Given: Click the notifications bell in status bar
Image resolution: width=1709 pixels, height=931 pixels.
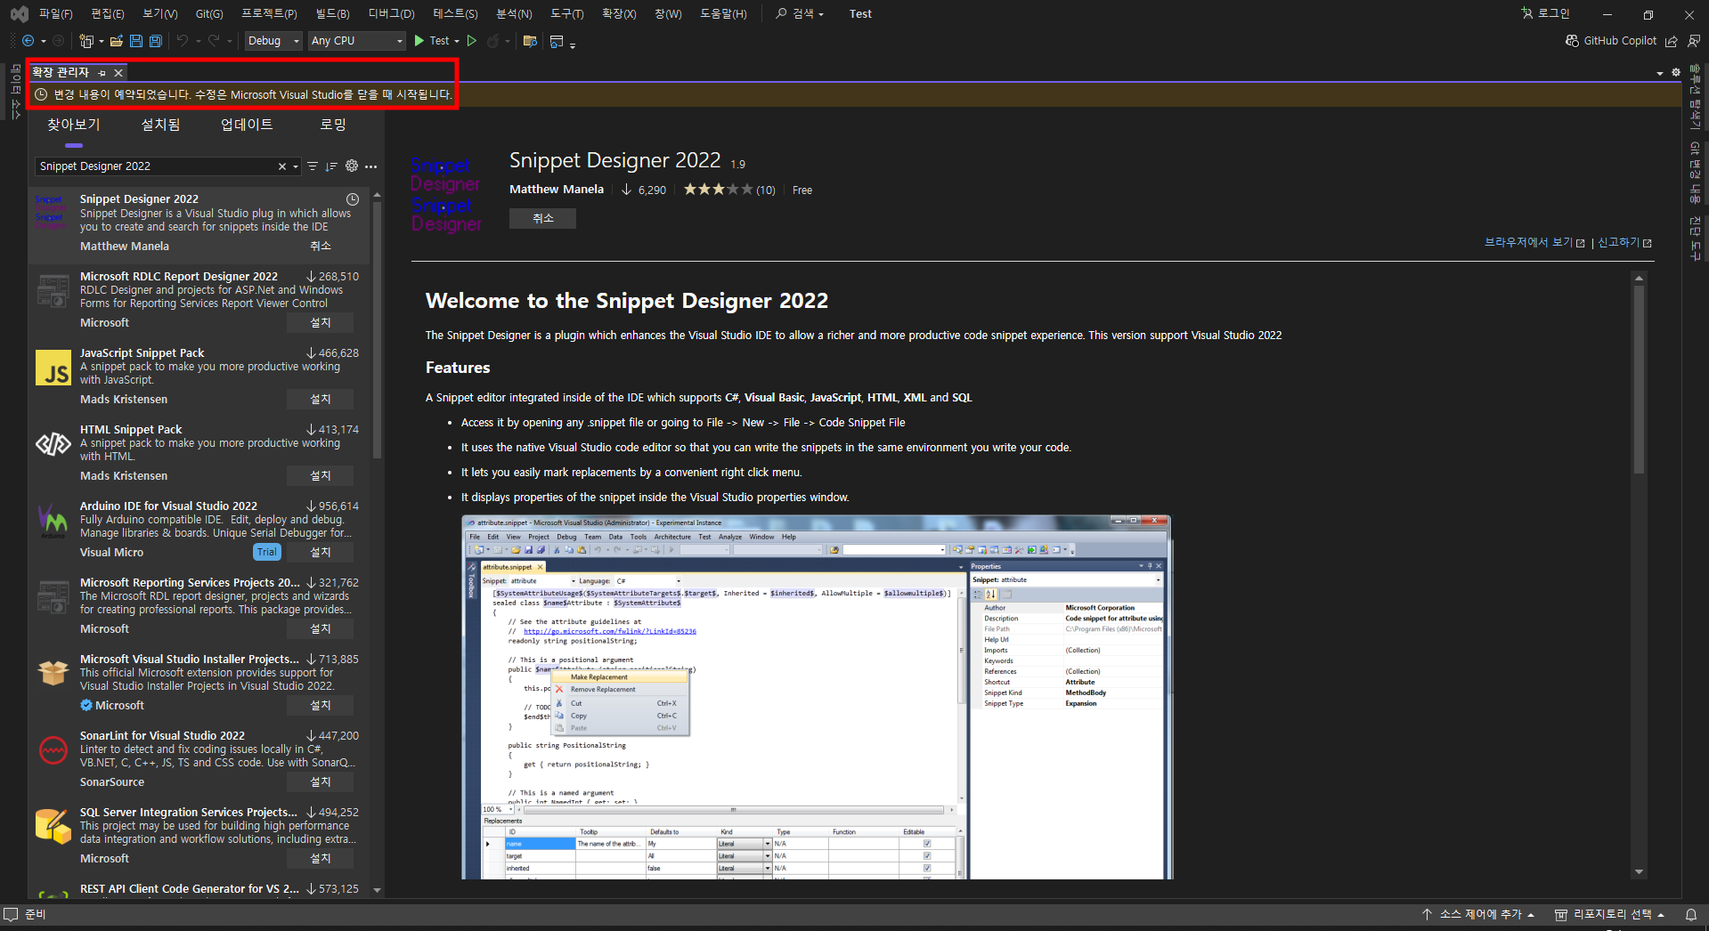Looking at the screenshot, I should pos(1691,914).
